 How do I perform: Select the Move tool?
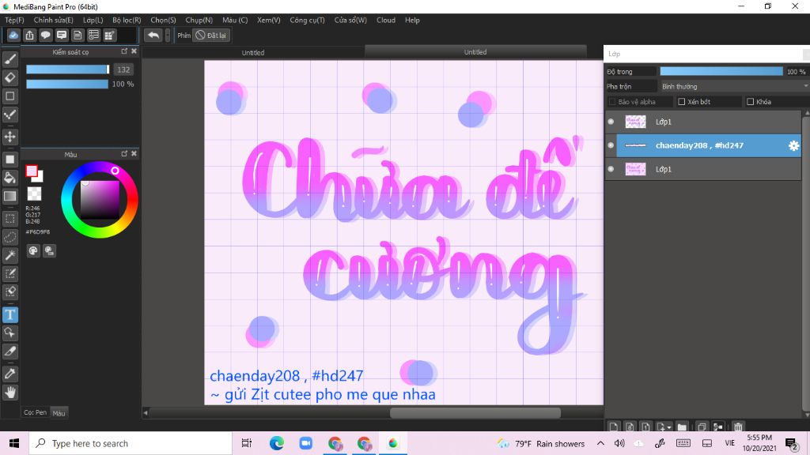(x=9, y=137)
